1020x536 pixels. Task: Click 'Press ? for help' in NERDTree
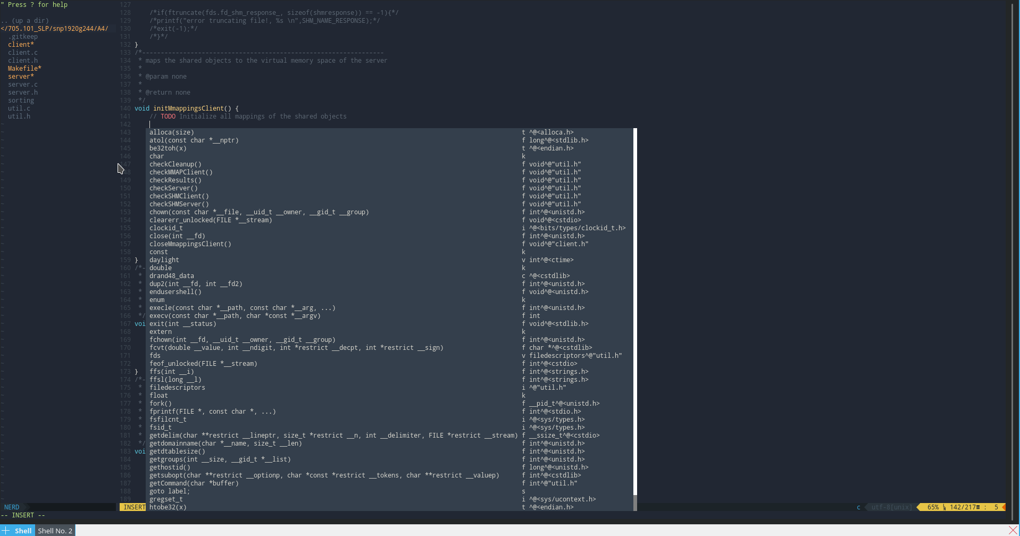pyautogui.click(x=36, y=4)
